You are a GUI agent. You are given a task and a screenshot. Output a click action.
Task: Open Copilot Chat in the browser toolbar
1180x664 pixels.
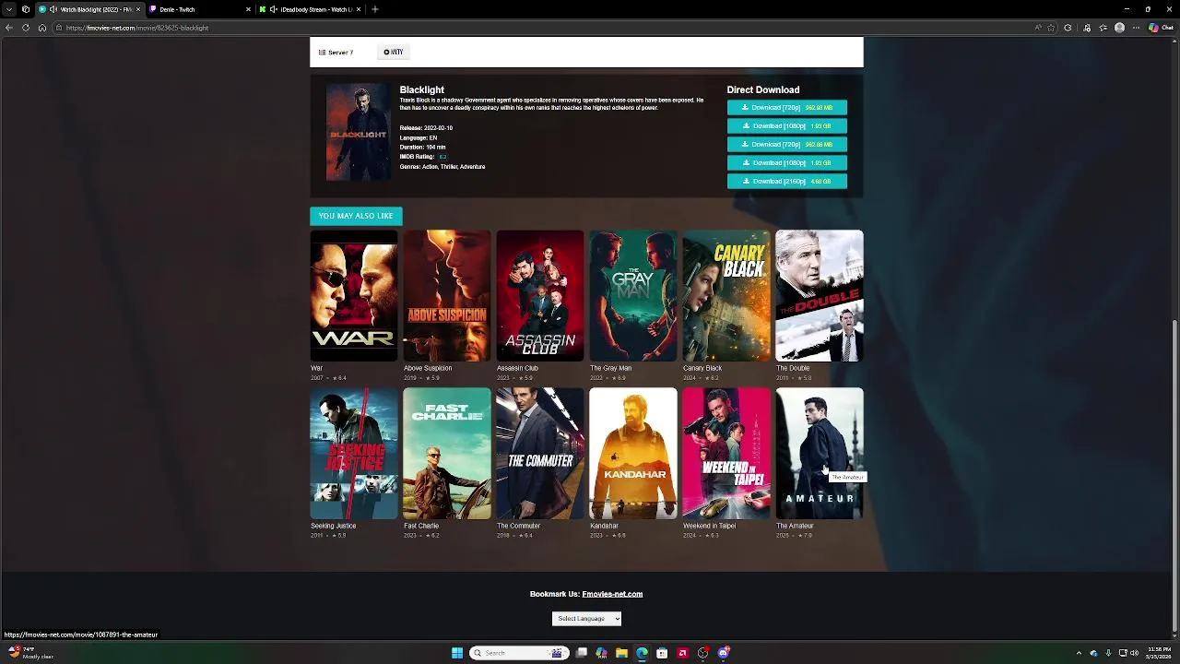[x=1161, y=28]
